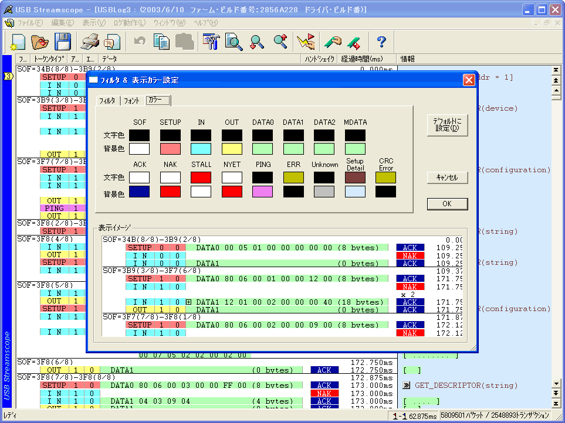The height and width of the screenshot is (423, 565).
Task: Open the ヘルプ(H) menu
Action: 205,23
